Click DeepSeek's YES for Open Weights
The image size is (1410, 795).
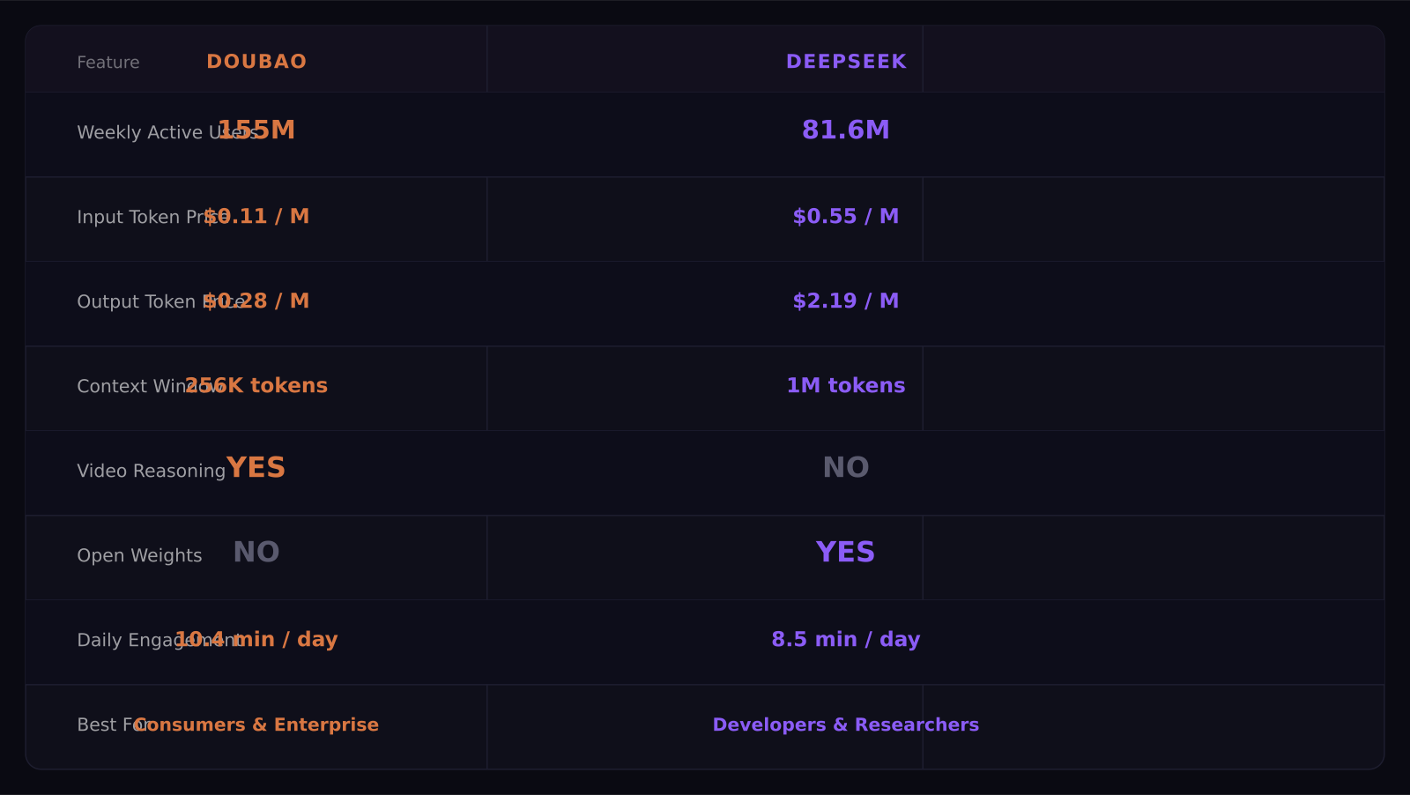coord(846,552)
